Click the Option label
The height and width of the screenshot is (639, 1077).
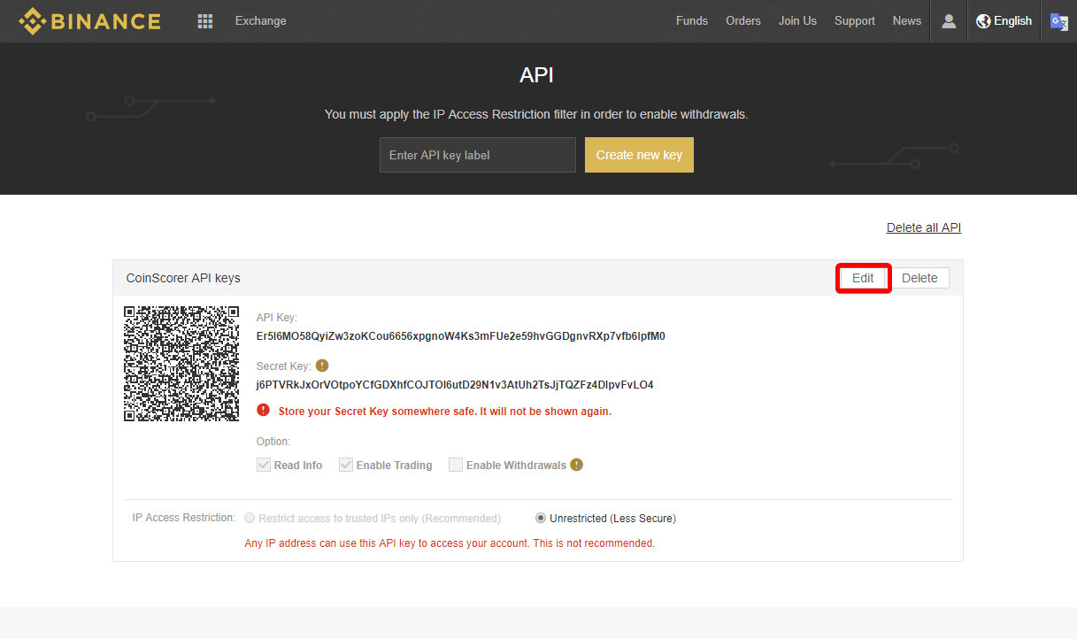tap(273, 441)
